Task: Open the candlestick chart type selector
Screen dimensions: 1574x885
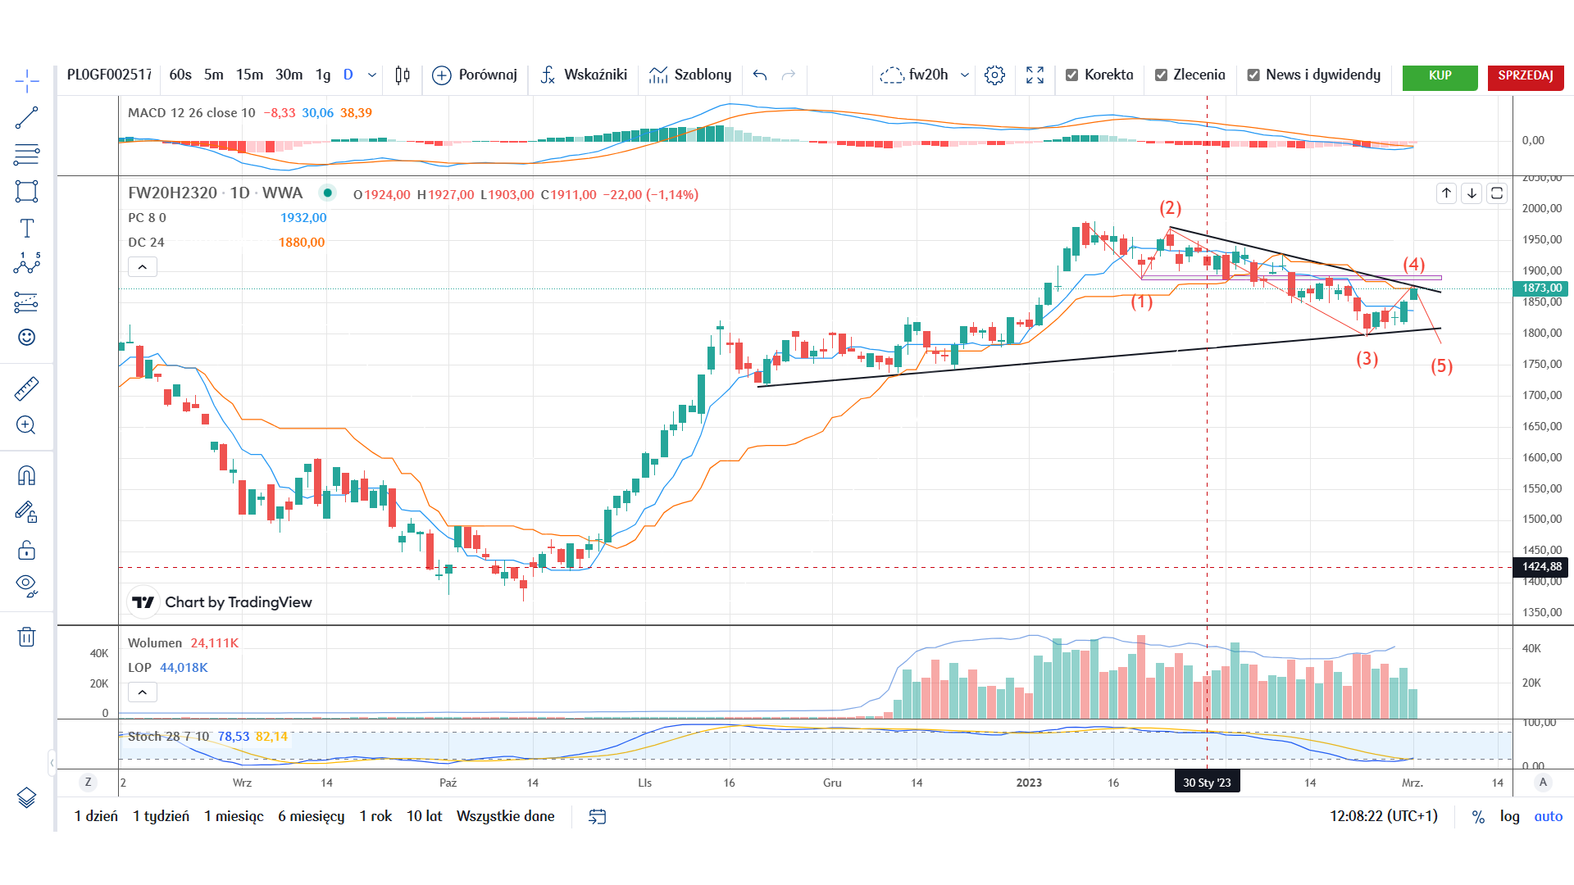Action: [403, 75]
